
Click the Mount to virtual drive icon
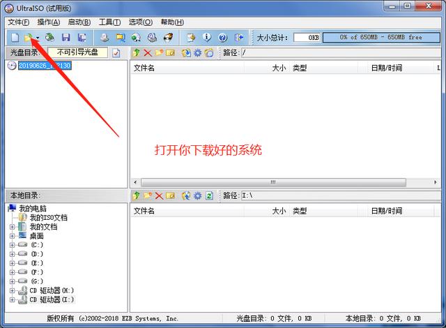(x=152, y=37)
